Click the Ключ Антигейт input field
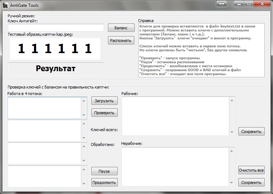The image size is (273, 194). (56, 27)
